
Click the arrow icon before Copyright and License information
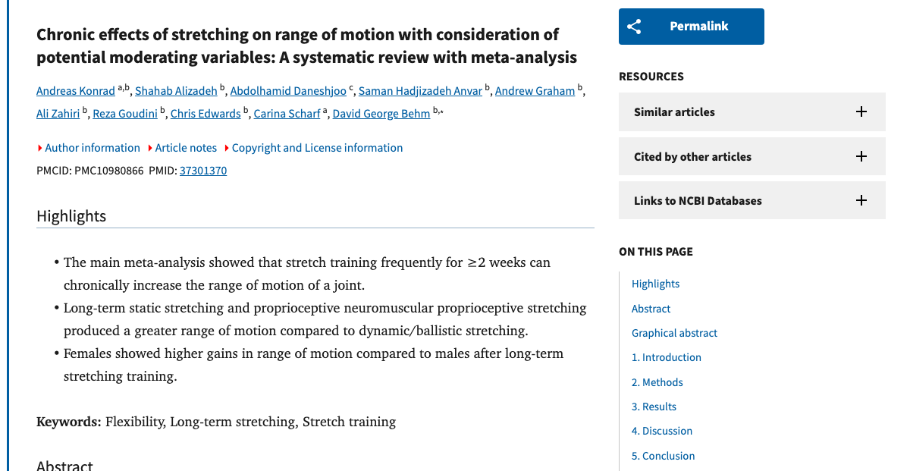pos(229,148)
